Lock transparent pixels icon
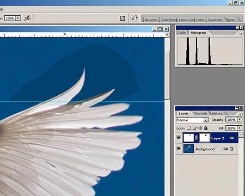This screenshot has height=196, width=245. pyautogui.click(x=189, y=128)
